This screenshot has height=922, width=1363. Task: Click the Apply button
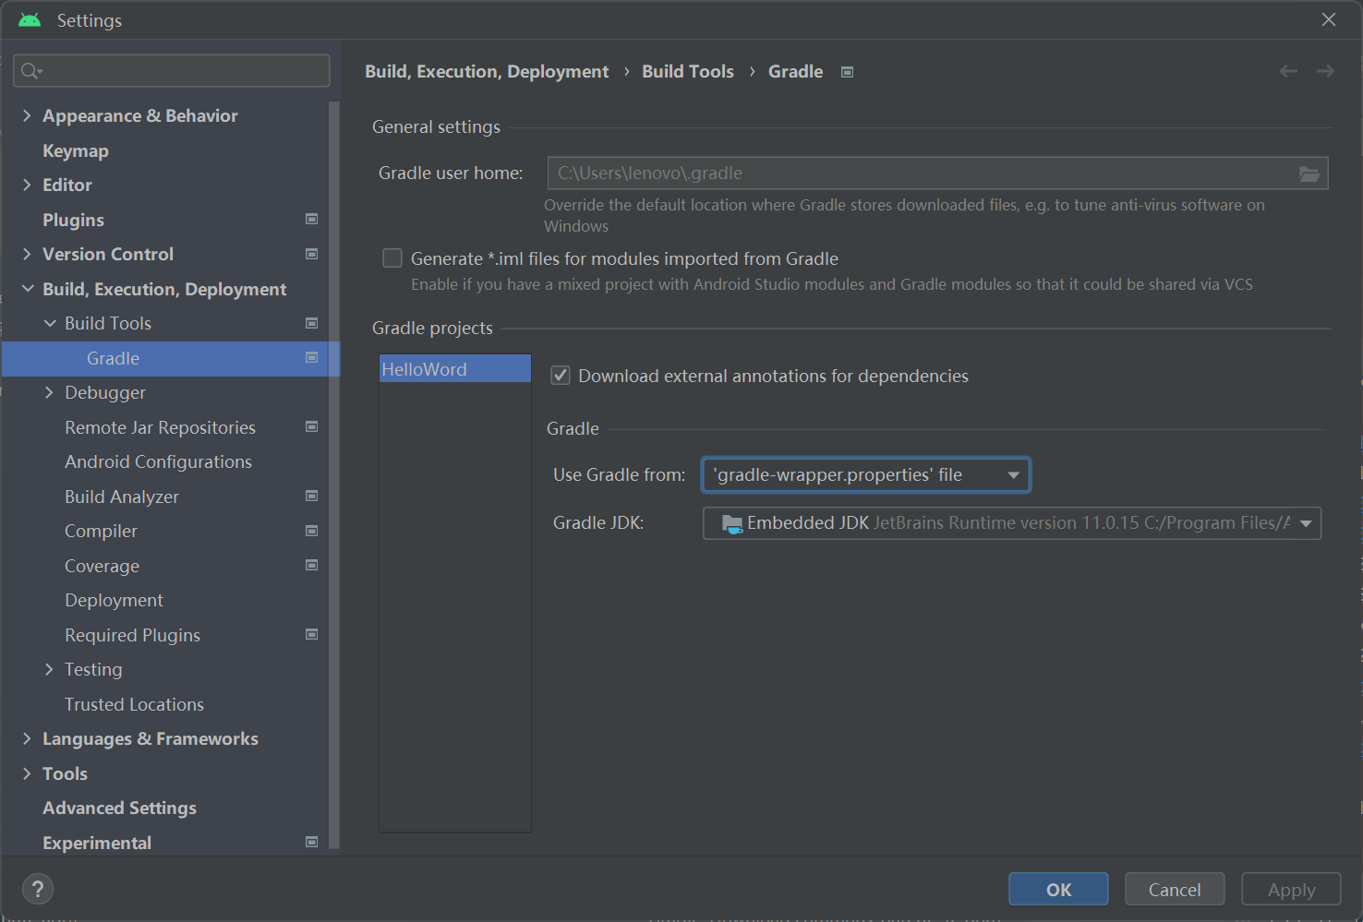click(x=1291, y=890)
